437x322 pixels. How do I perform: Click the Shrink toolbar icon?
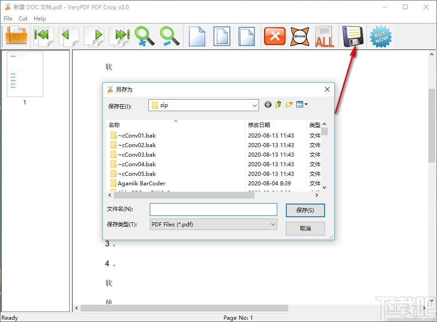pos(300,36)
